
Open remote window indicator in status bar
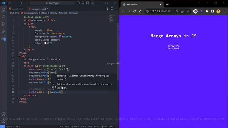pyautogui.click(x=2, y=127)
